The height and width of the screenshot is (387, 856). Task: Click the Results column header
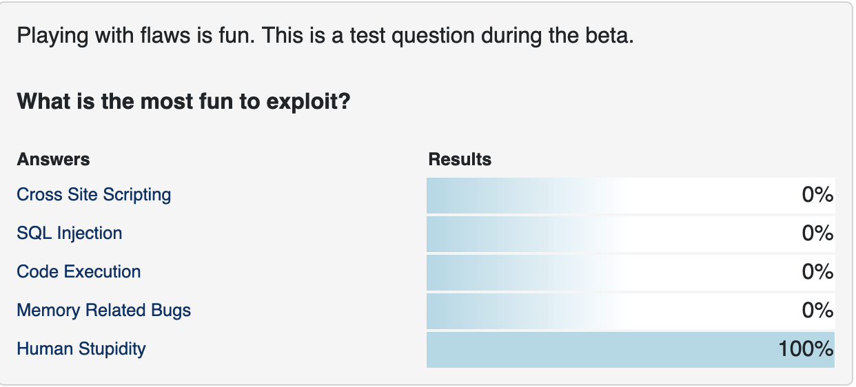(460, 160)
